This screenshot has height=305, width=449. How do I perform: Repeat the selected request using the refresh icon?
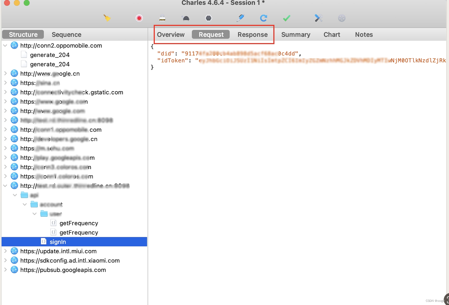click(x=263, y=18)
